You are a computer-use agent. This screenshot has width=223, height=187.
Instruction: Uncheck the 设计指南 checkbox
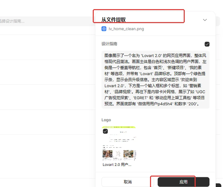pyautogui.click(x=207, y=44)
